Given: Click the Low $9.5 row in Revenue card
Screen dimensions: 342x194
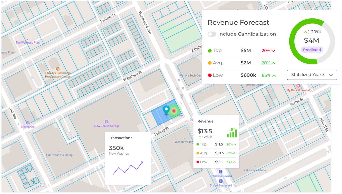Looking at the screenshot, I should click(x=216, y=162).
